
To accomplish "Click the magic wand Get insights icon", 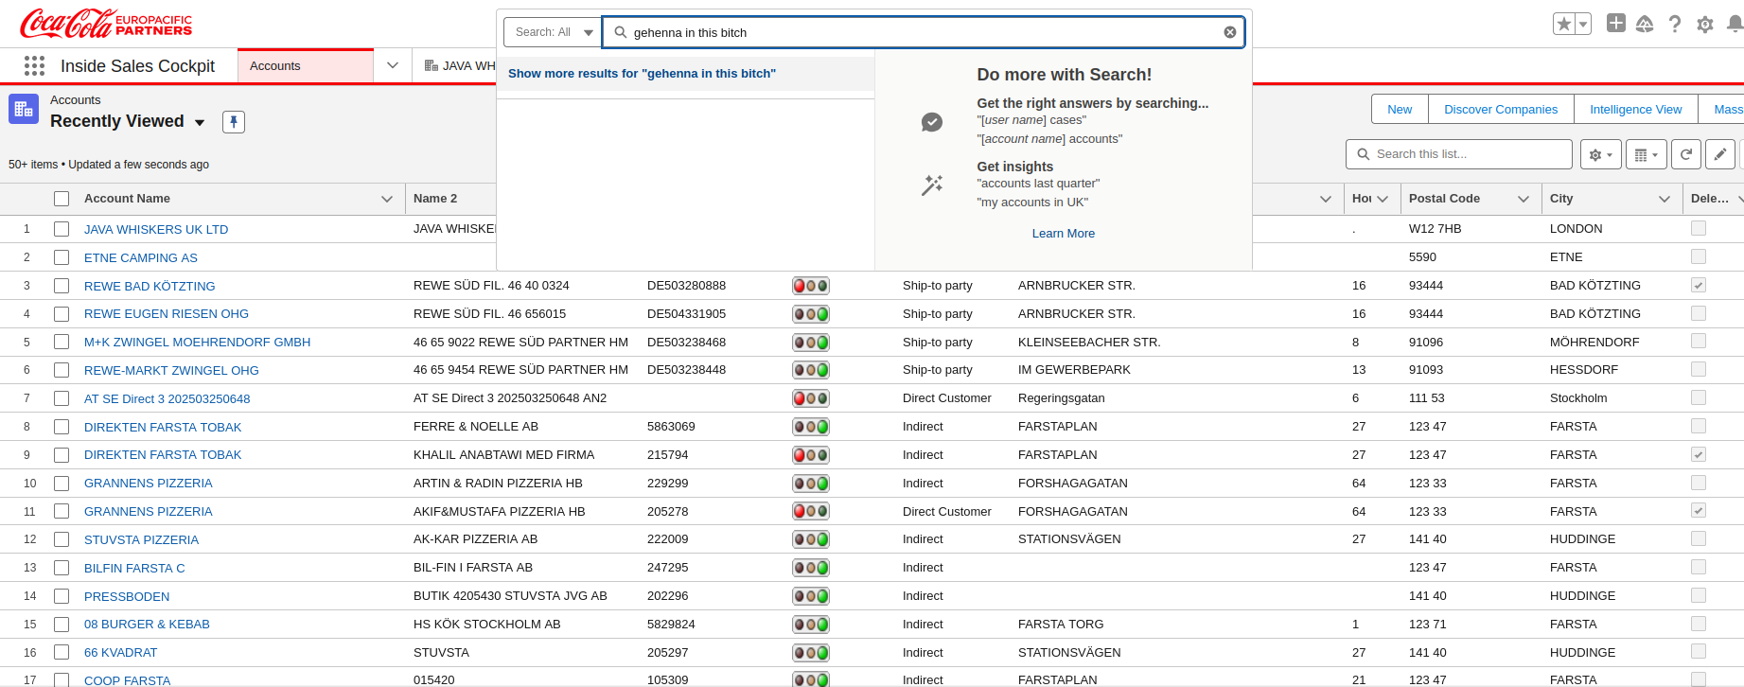I will click(x=932, y=185).
